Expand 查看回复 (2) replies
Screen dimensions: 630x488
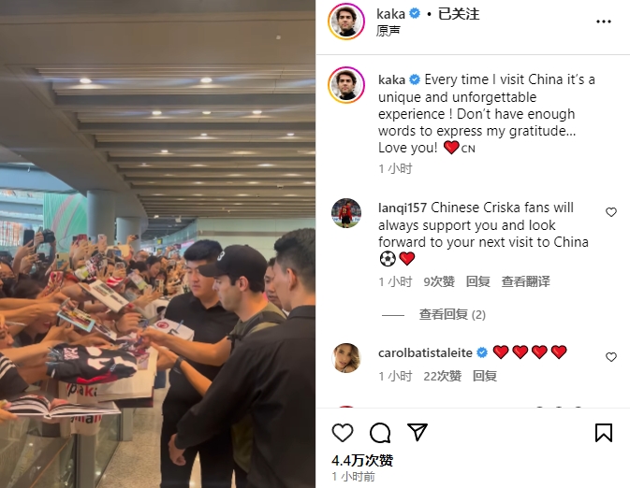click(x=452, y=315)
